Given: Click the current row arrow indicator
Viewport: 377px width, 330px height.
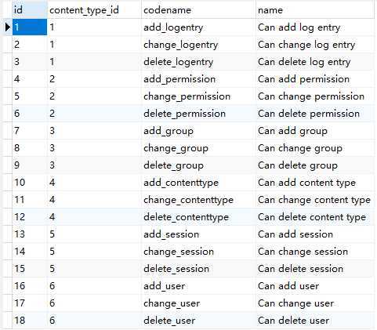Looking at the screenshot, I should (x=8, y=27).
